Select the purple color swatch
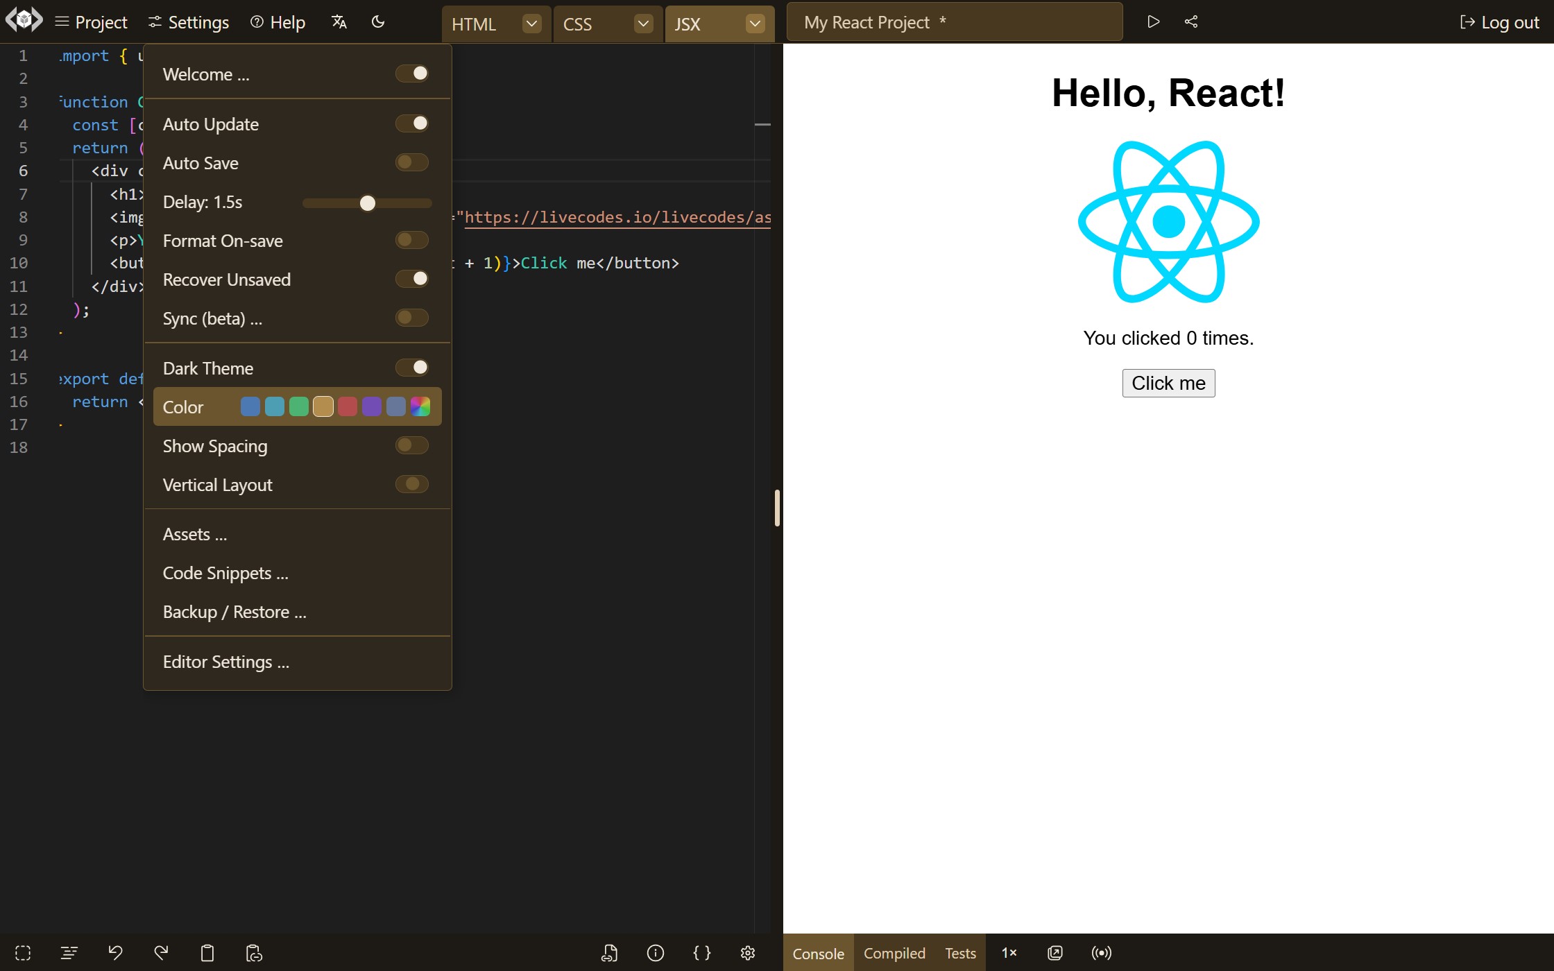This screenshot has height=971, width=1554. coord(371,407)
